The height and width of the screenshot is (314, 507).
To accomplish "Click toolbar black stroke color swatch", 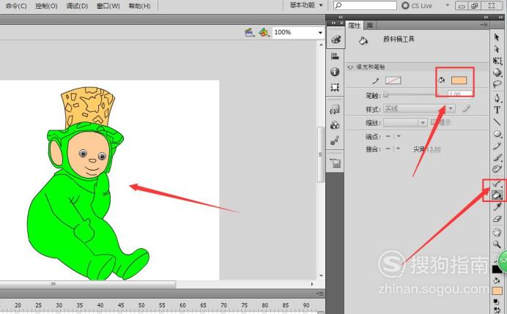I will pos(497,269).
